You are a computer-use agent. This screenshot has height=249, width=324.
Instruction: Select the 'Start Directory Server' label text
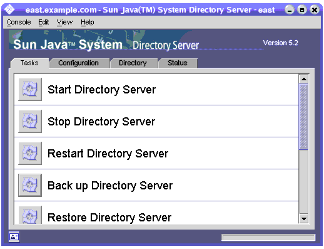point(101,90)
